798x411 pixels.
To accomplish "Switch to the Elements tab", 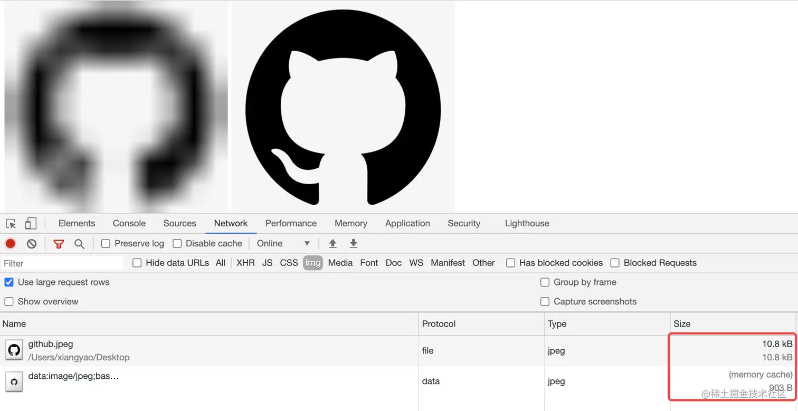I will (x=77, y=223).
